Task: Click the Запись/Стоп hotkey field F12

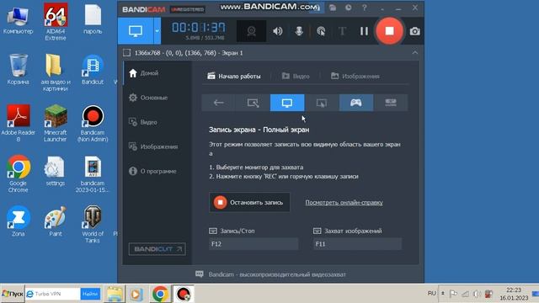Action: [x=253, y=244]
